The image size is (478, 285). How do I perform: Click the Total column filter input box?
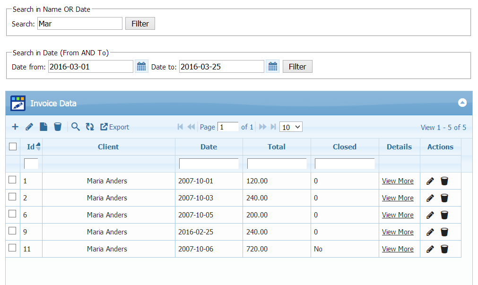(277, 164)
